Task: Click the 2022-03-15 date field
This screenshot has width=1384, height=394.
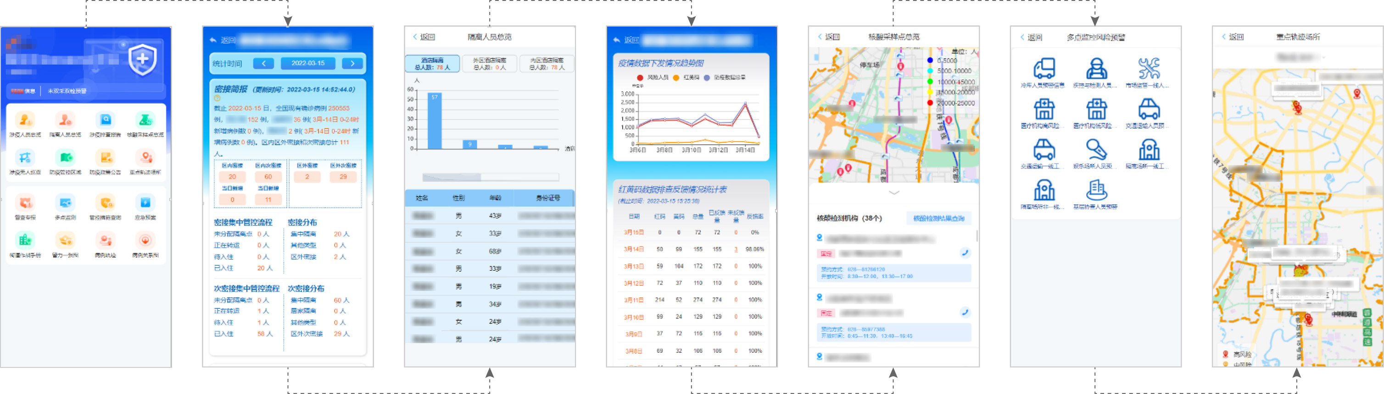Action: (308, 63)
